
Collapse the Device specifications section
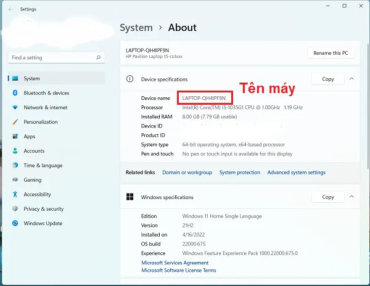pos(351,79)
